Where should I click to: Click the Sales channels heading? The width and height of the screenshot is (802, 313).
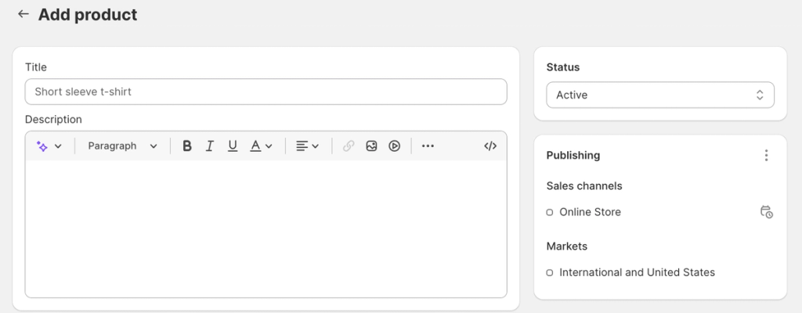point(584,185)
